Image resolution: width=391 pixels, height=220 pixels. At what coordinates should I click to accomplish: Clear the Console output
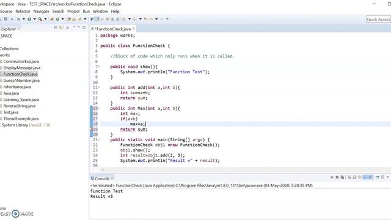coord(349,177)
